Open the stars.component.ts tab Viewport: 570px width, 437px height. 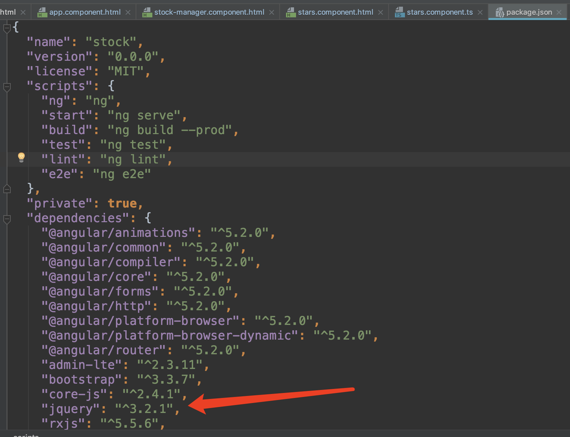[x=439, y=12]
